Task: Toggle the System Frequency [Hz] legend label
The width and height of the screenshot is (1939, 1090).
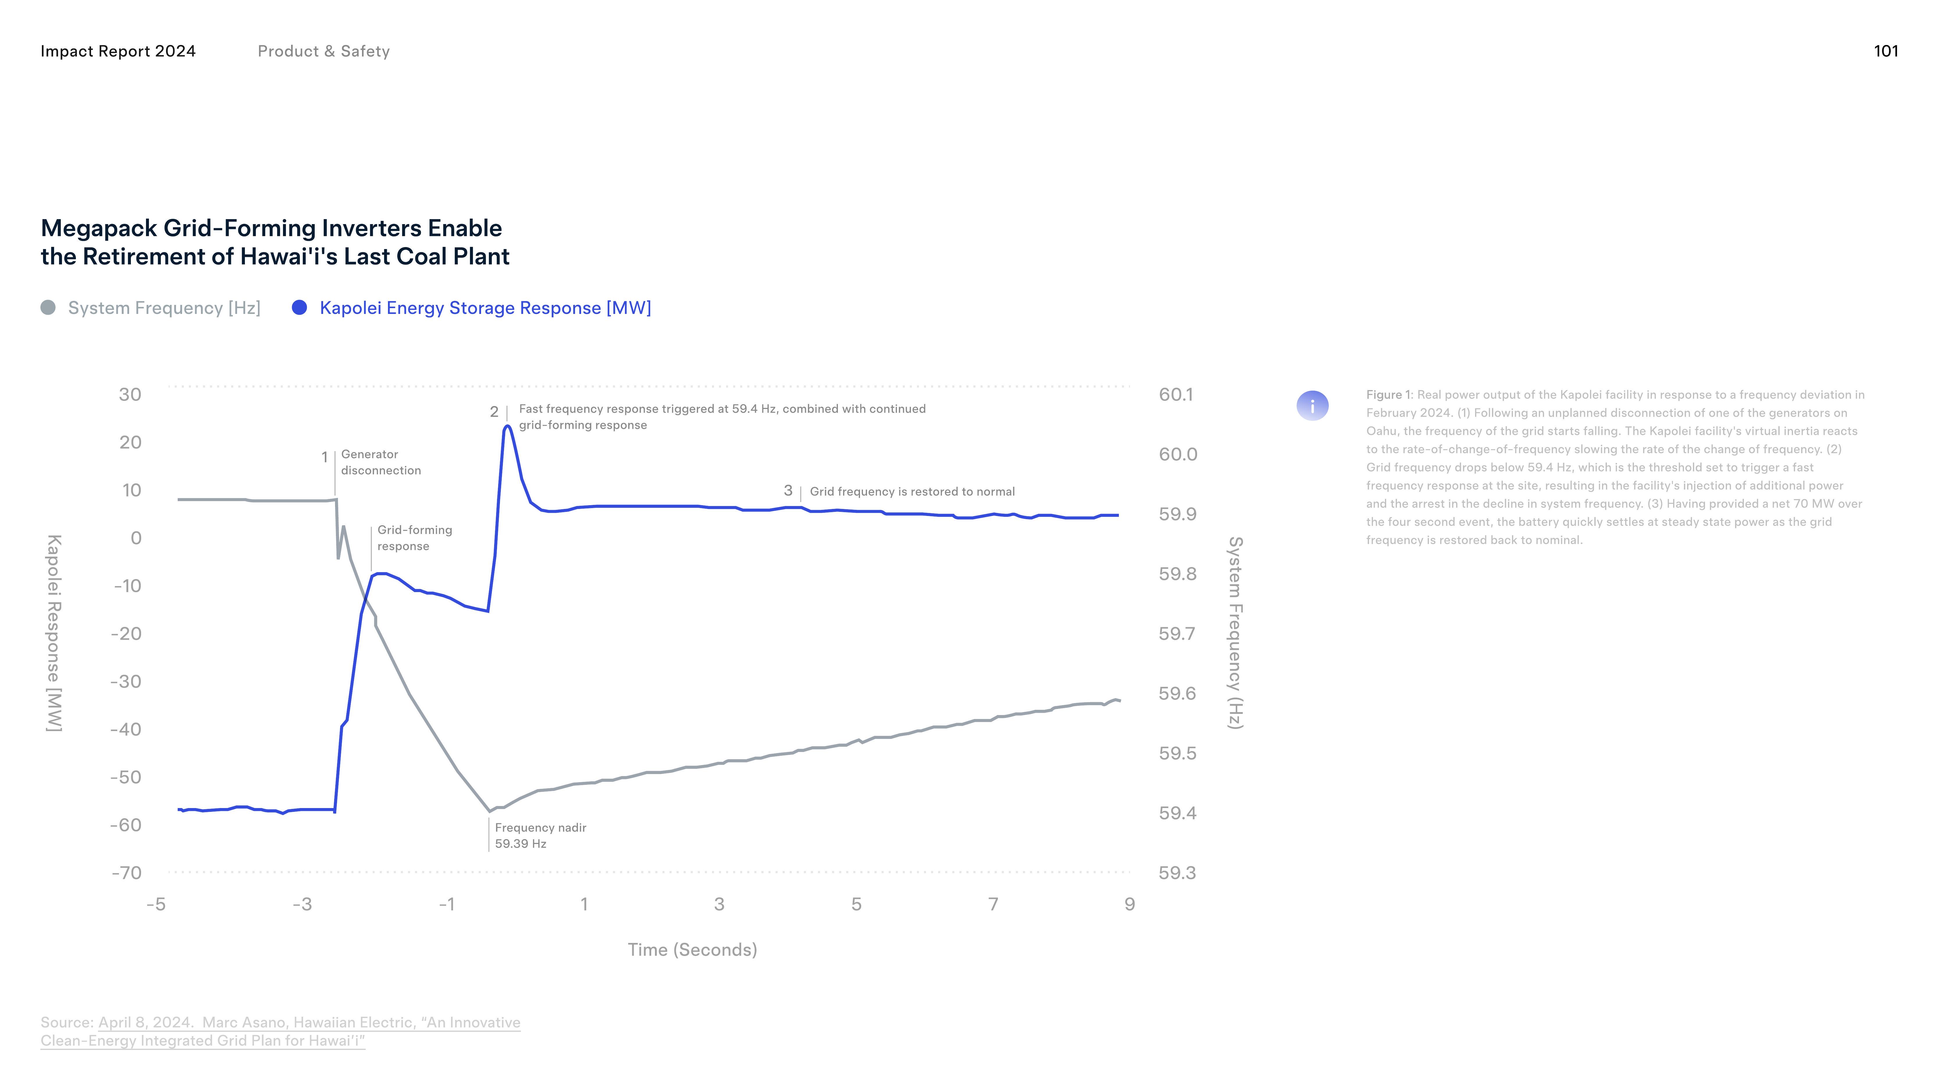Action: [164, 308]
